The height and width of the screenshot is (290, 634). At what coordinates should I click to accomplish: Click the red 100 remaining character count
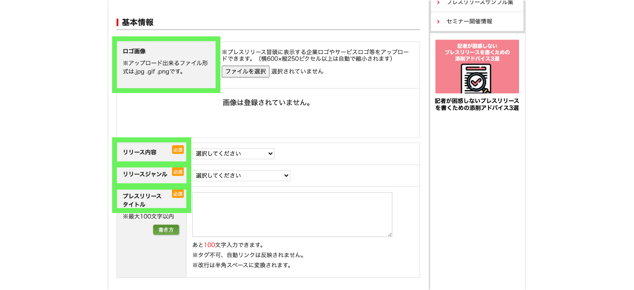click(209, 245)
